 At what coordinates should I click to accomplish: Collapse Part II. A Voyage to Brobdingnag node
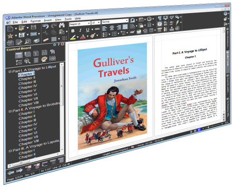(x=10, y=111)
